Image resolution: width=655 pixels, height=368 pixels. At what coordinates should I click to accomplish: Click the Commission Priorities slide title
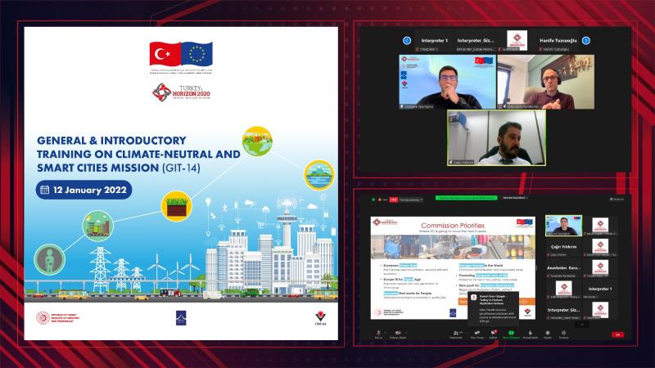pos(453,226)
